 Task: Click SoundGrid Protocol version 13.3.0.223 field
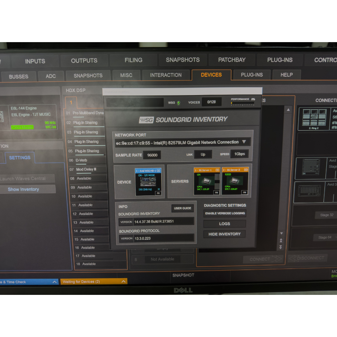coord(164,238)
